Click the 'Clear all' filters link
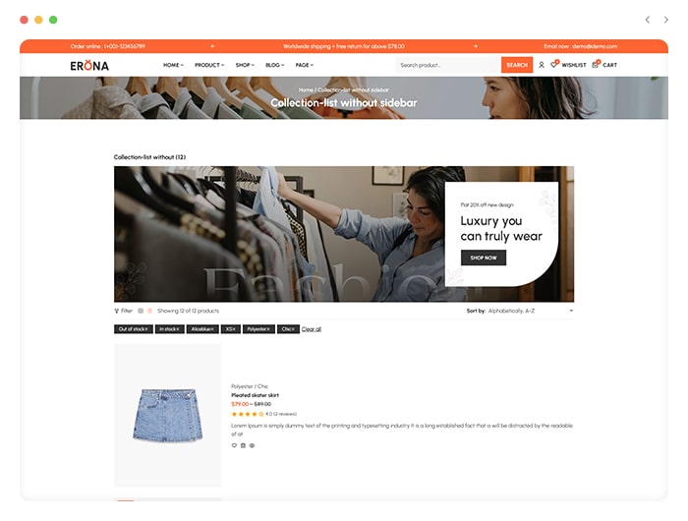The width and height of the screenshot is (688, 521). (312, 329)
